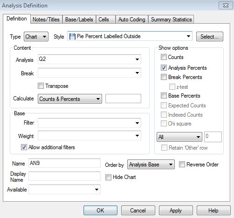The width and height of the screenshot is (234, 218).
Task: Open the Type dropdown showing Chart
Action: 36,37
